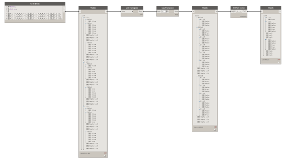
Task: Click IronPython2 engine label on Python Script
Action: 243,17
